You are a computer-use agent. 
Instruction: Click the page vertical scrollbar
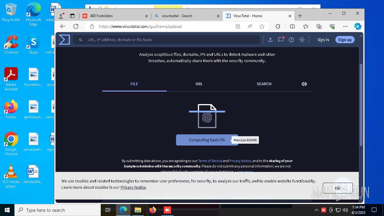point(361,105)
